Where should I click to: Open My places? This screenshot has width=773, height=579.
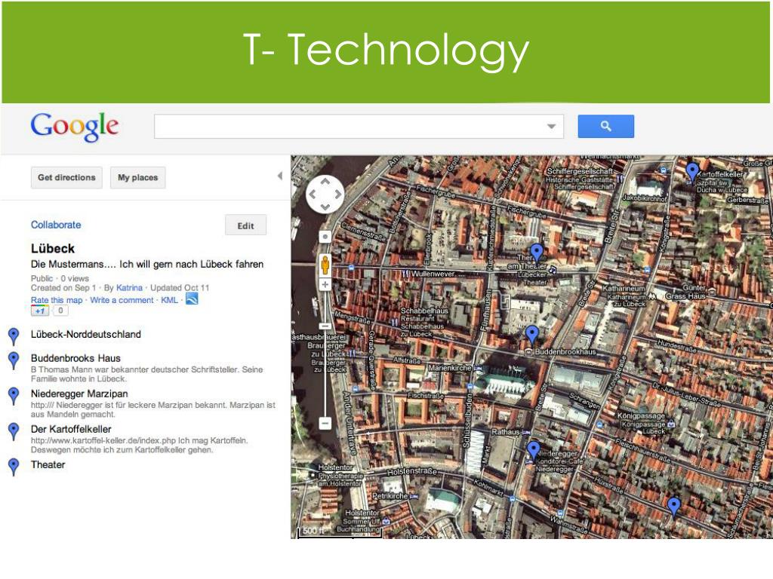[137, 178]
